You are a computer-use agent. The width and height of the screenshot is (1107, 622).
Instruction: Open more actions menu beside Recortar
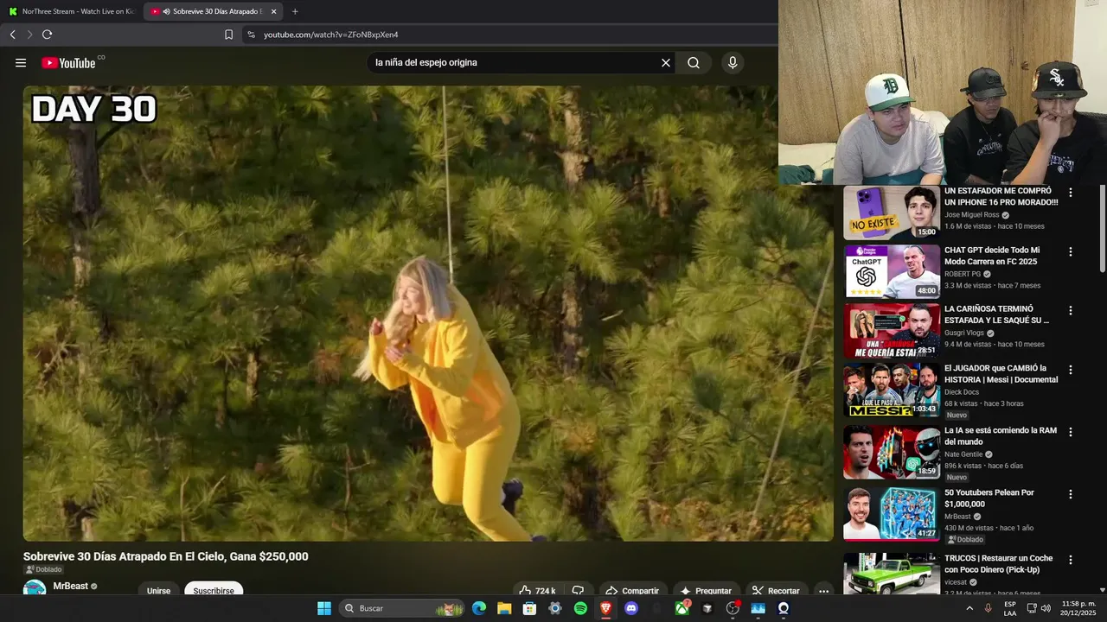coord(824,591)
